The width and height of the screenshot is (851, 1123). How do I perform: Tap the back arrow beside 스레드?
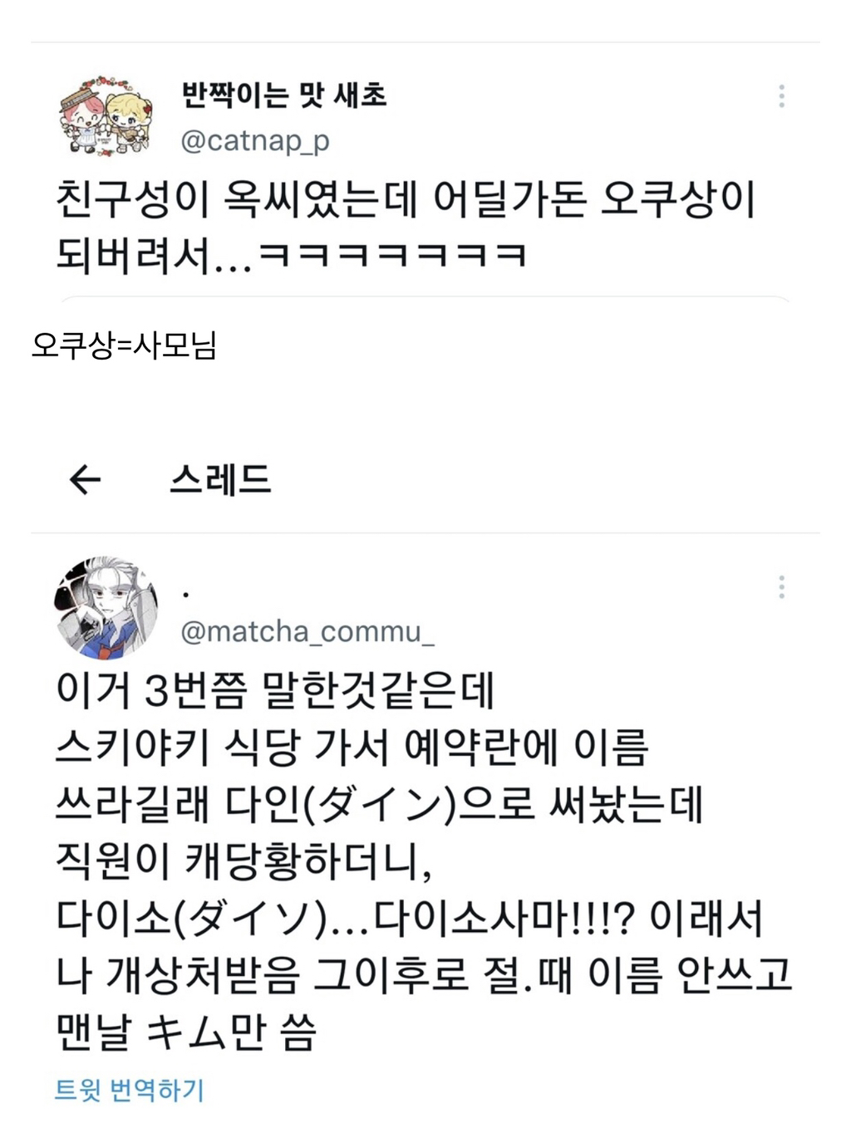click(x=85, y=479)
